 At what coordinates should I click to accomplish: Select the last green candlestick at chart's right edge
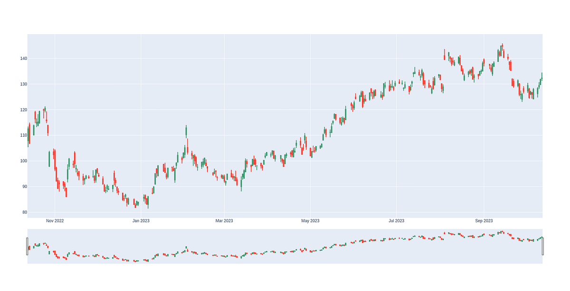pos(541,78)
